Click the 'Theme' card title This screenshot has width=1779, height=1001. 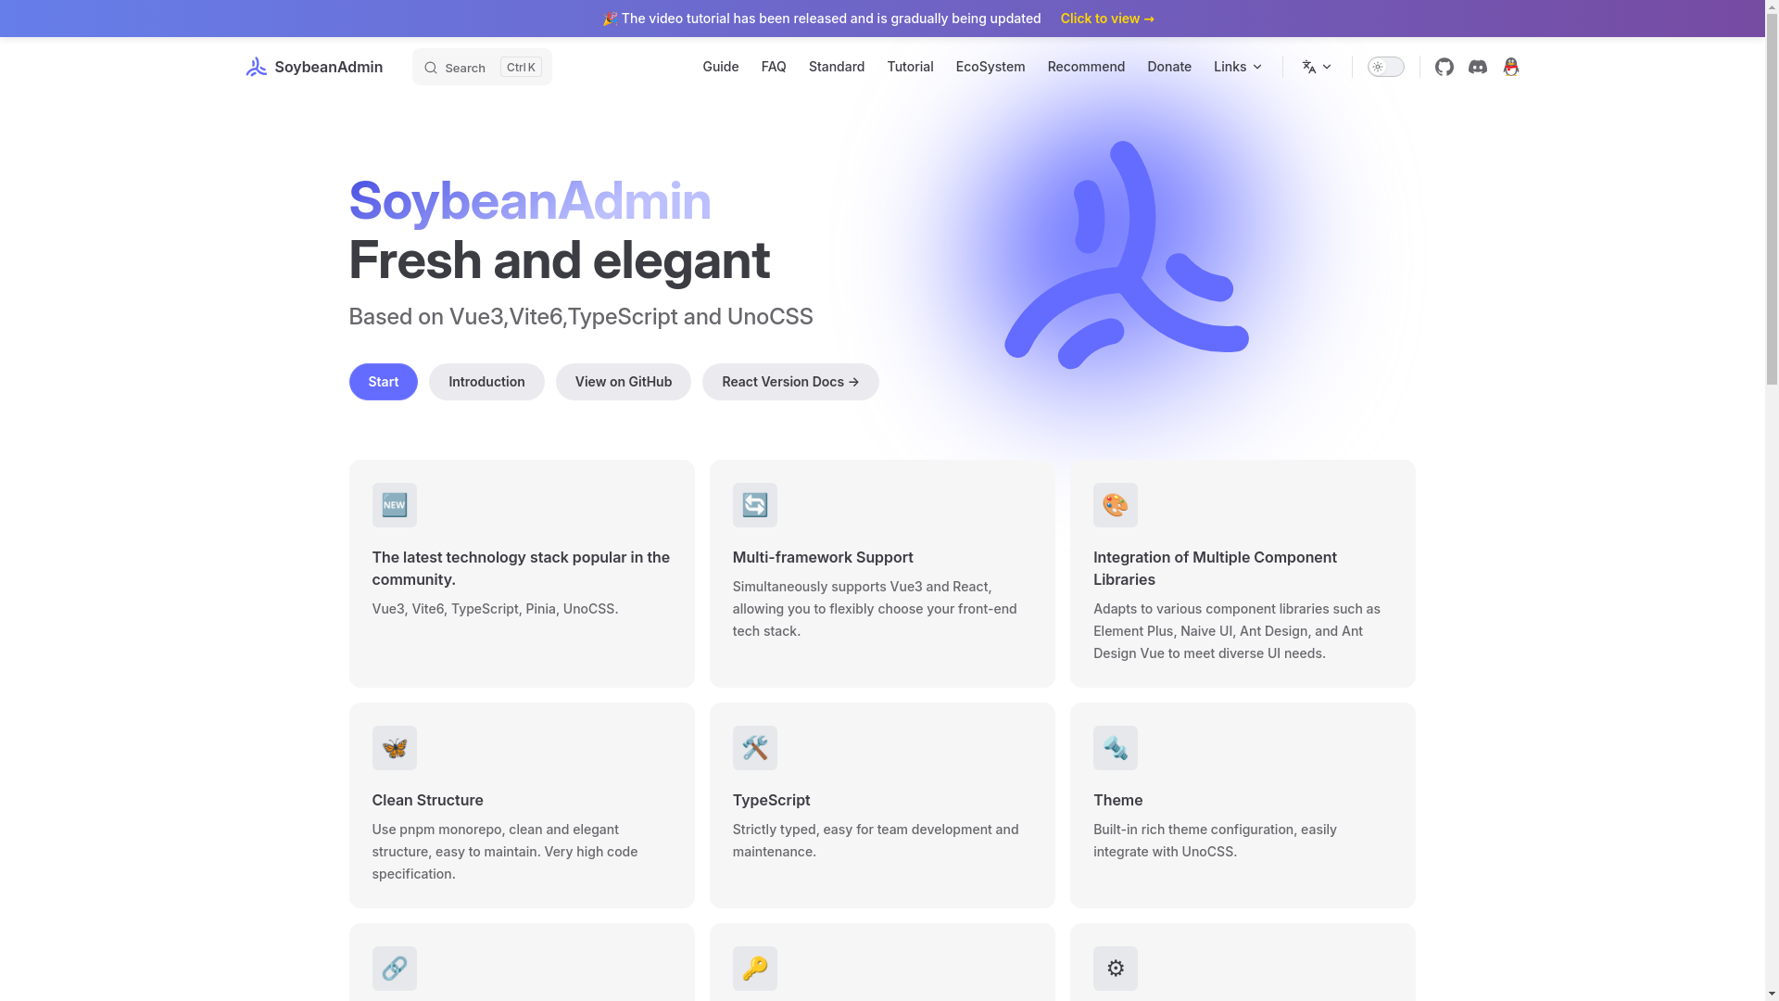[x=1117, y=800]
